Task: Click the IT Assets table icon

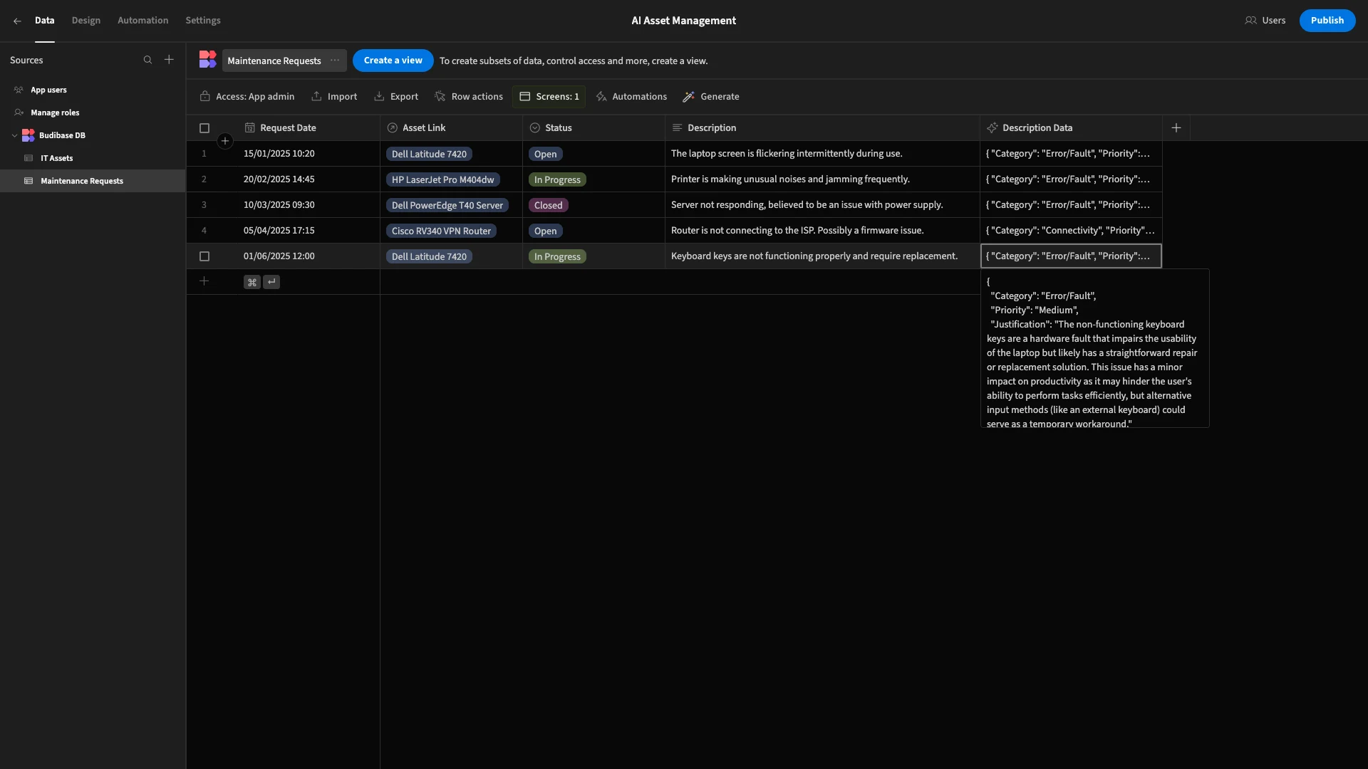Action: tap(28, 158)
